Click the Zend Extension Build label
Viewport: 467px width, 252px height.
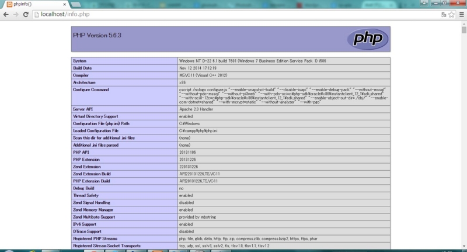[x=92, y=174]
